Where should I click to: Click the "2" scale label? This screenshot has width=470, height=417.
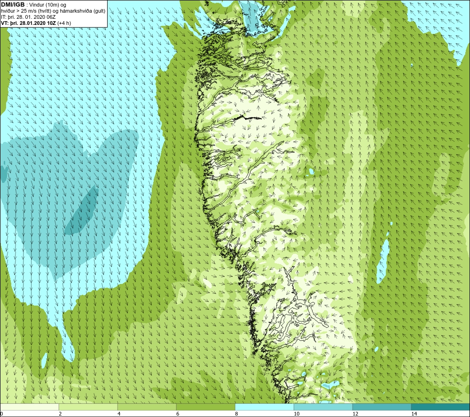[x=60, y=414]
